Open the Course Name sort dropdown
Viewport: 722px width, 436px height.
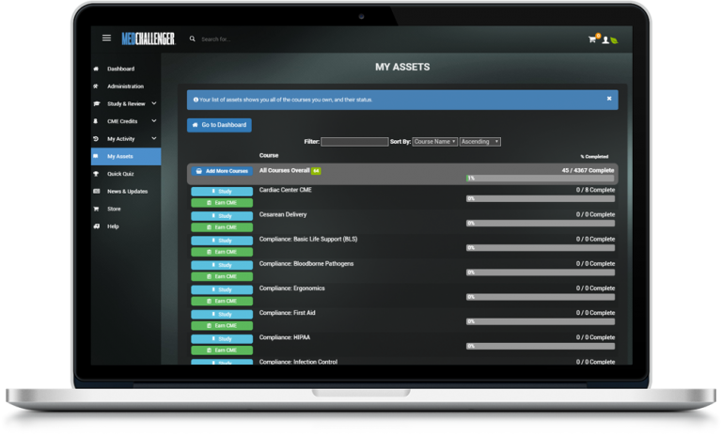pos(434,142)
